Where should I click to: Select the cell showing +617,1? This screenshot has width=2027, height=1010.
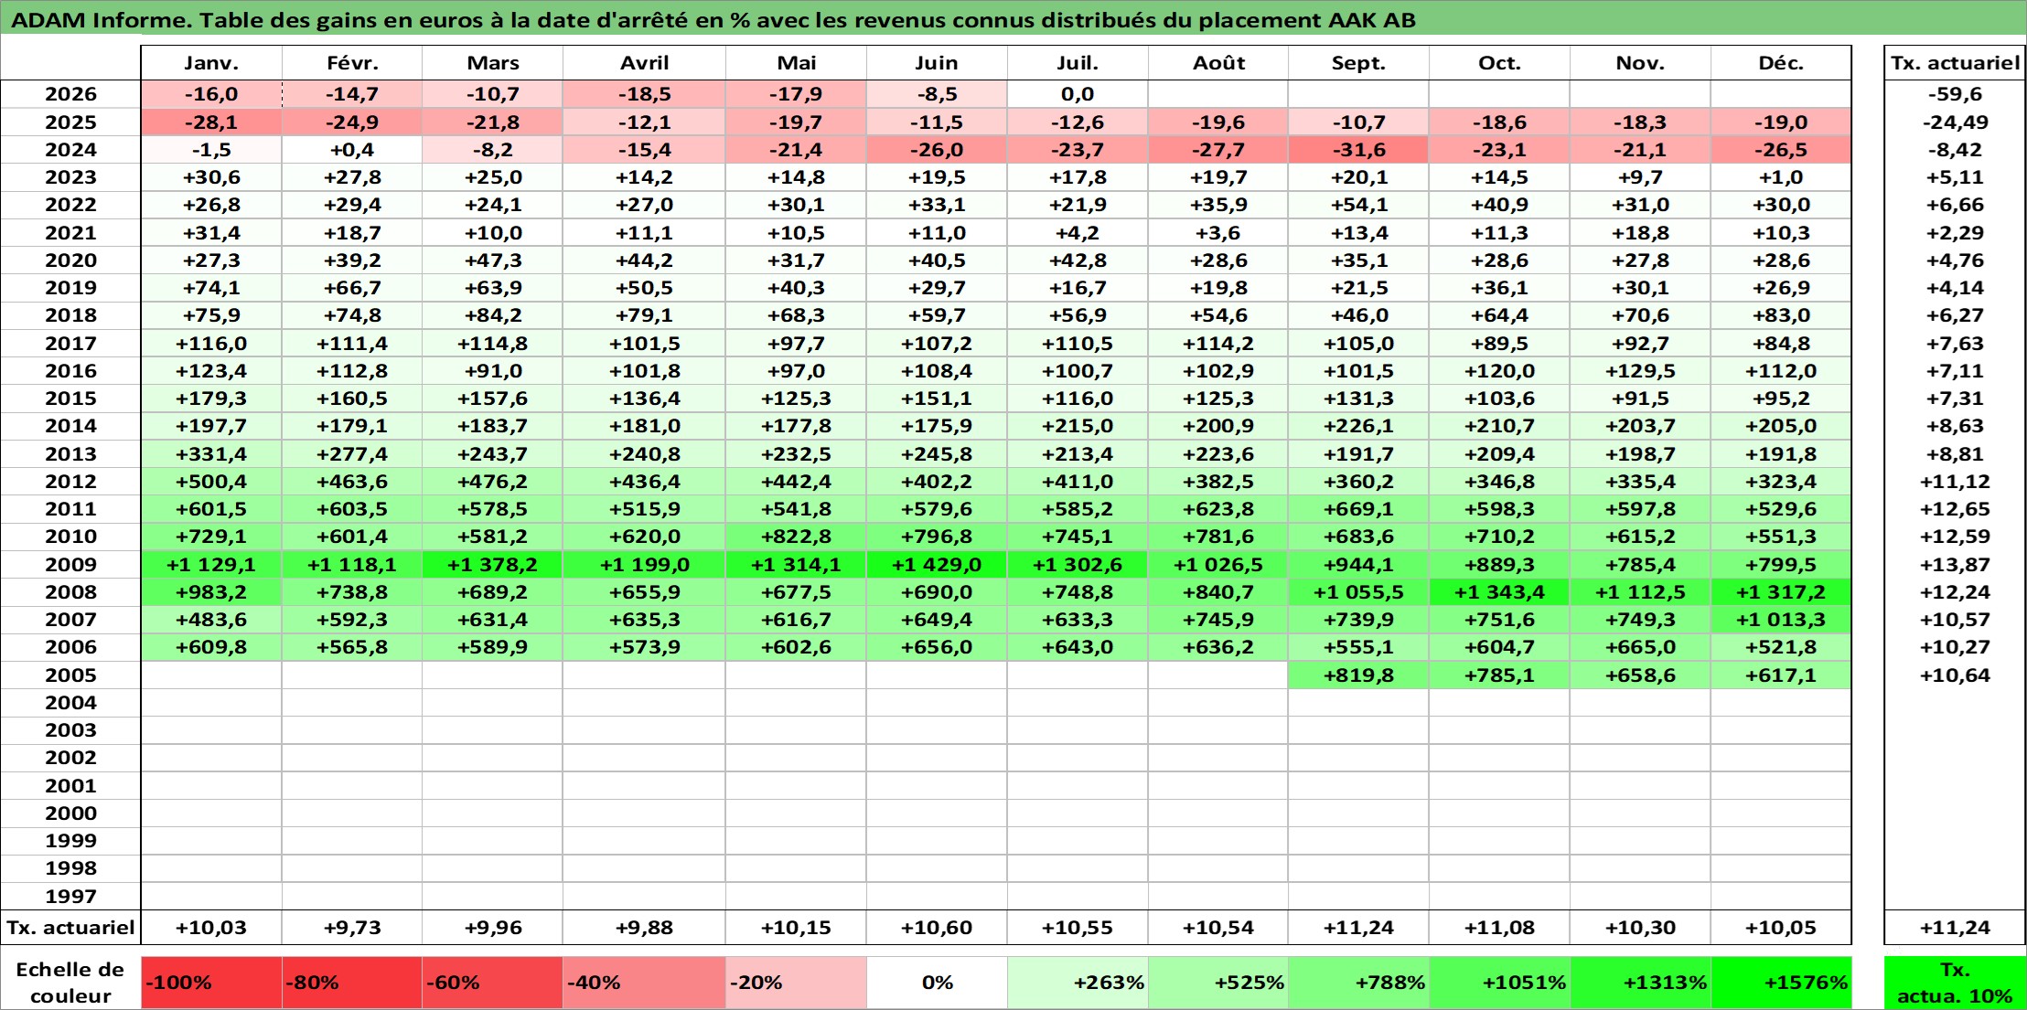point(1781,675)
